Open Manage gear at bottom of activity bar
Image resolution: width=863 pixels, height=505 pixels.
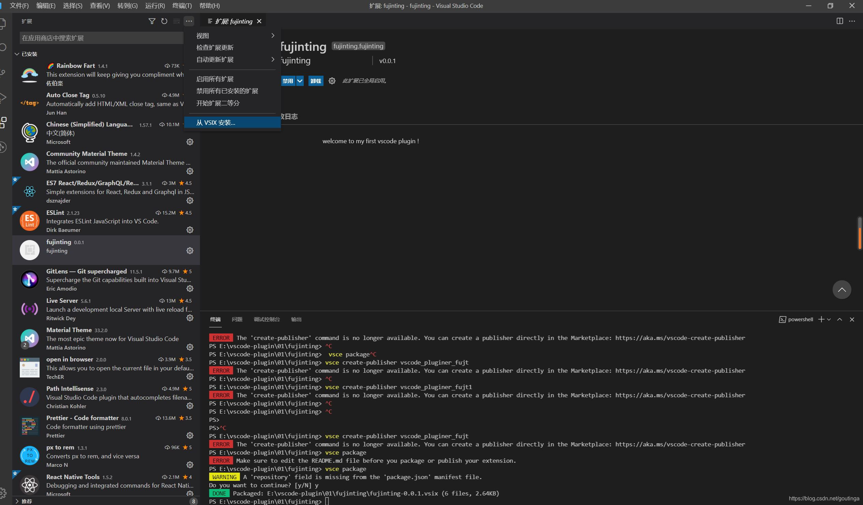3,493
